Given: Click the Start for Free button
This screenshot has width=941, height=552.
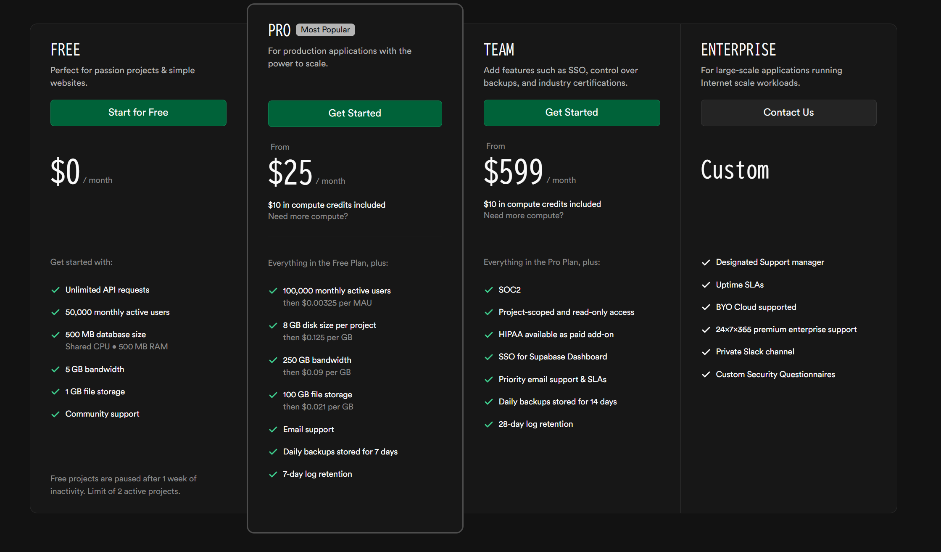Looking at the screenshot, I should point(138,113).
